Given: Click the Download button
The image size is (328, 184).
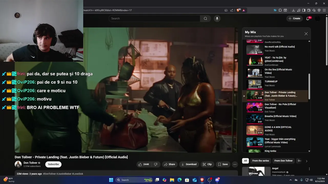Looking at the screenshot, I should coord(189,164).
